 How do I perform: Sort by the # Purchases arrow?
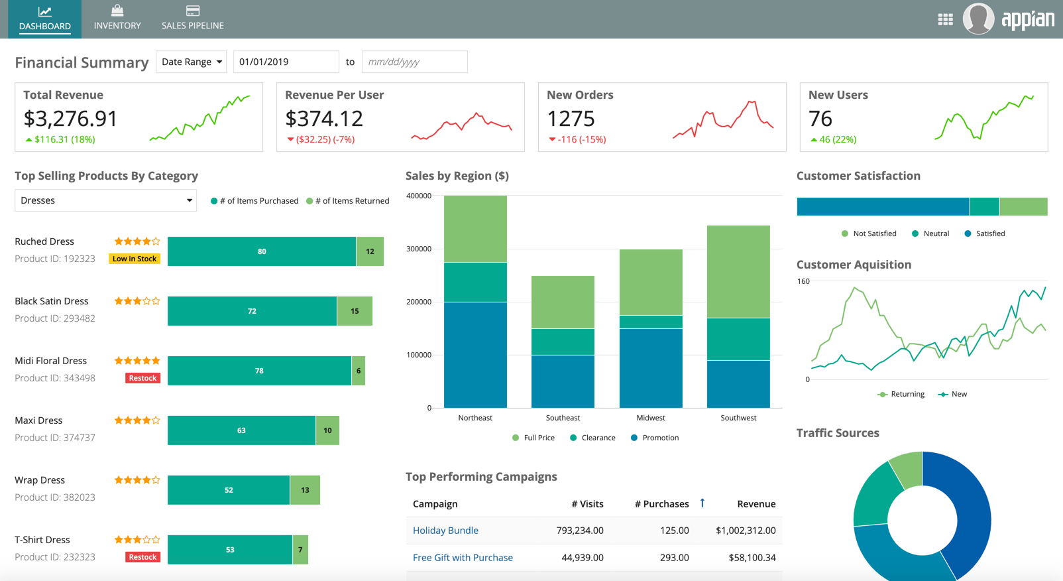coord(702,503)
